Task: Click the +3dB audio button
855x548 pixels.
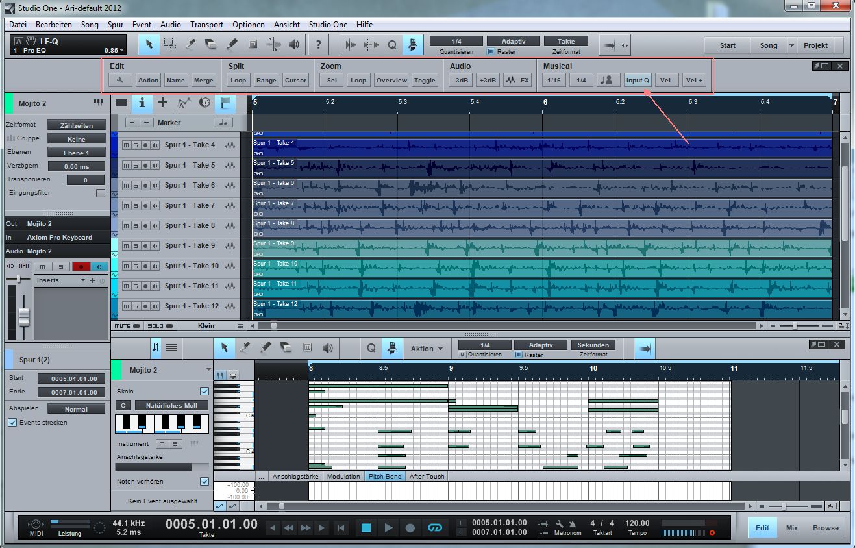Action: 487,80
